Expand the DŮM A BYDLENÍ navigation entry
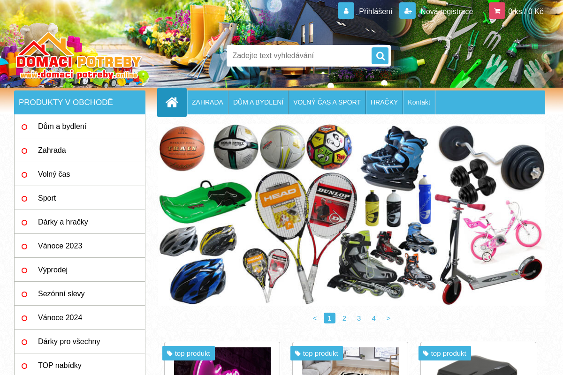The width and height of the screenshot is (563, 375). pos(258,102)
